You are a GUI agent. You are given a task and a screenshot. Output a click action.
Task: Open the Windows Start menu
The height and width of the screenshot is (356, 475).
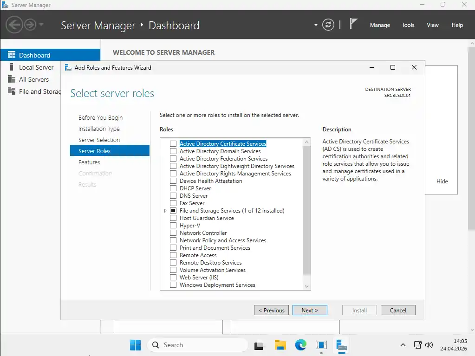tap(135, 345)
